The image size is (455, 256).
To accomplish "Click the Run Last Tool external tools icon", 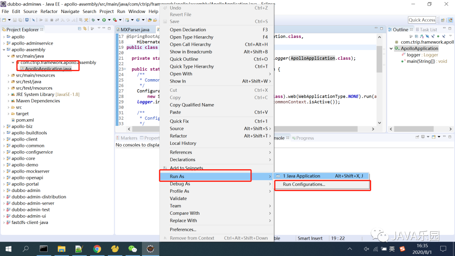I will click(x=115, y=20).
